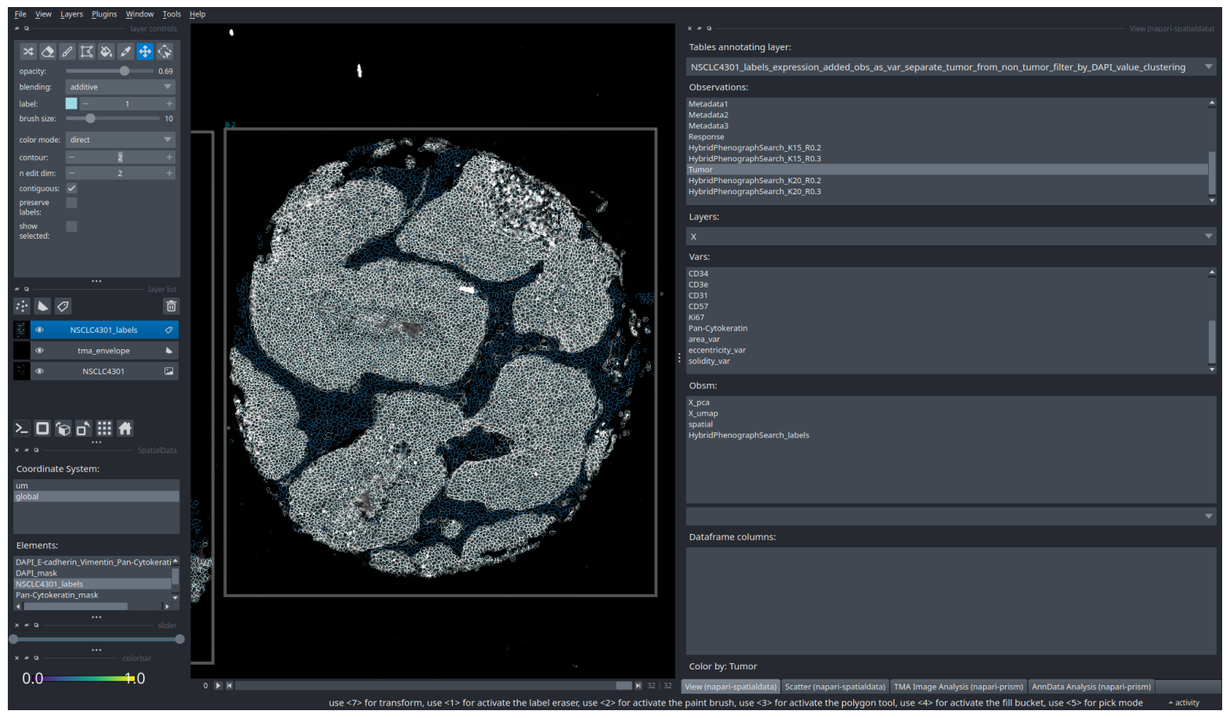The height and width of the screenshot is (718, 1230).
Task: Toggle visibility of NSCLC4301_labels layer
Action: (39, 330)
